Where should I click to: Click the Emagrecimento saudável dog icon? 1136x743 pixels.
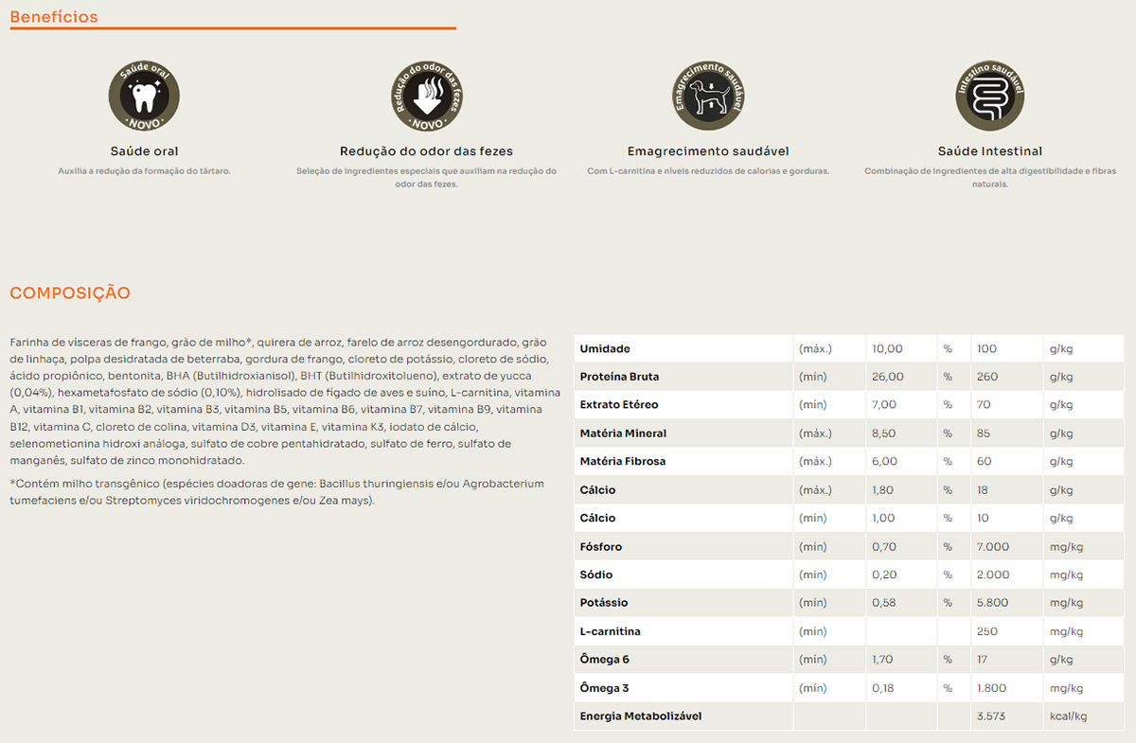click(708, 97)
